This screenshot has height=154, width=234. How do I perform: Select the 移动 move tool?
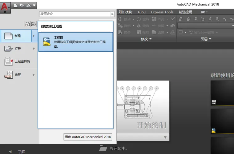[x=124, y=19]
